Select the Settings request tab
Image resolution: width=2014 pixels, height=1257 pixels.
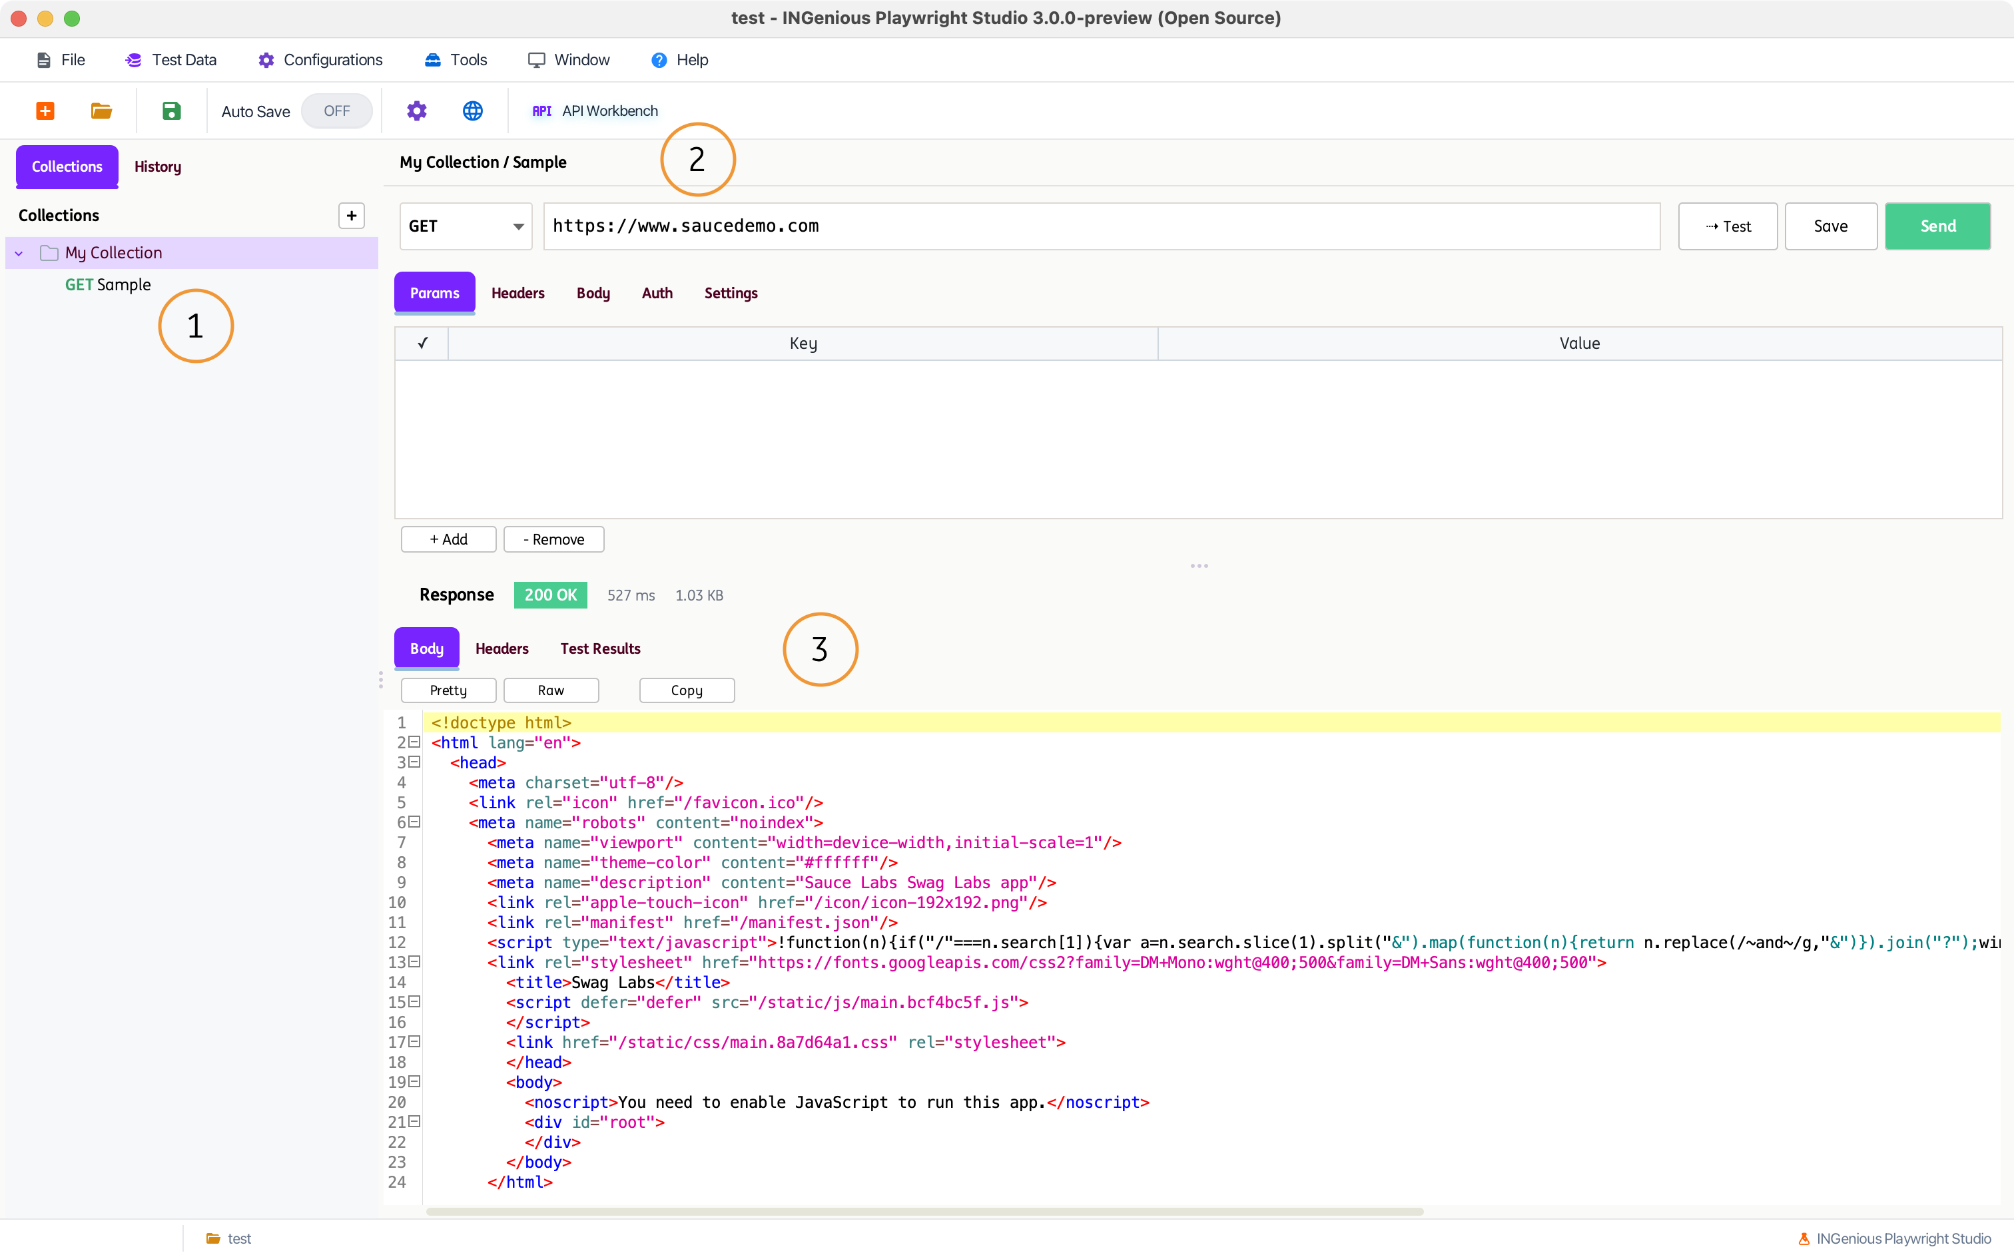point(731,293)
